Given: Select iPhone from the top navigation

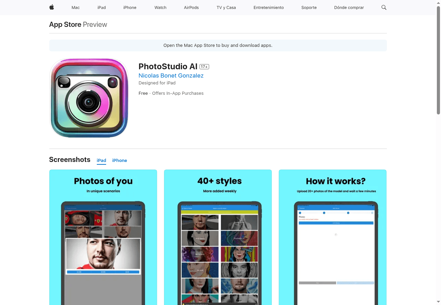Looking at the screenshot, I should [x=130, y=7].
